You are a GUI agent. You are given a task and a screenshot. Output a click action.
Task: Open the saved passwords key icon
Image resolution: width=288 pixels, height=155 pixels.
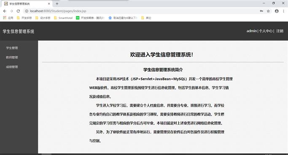[261, 11]
